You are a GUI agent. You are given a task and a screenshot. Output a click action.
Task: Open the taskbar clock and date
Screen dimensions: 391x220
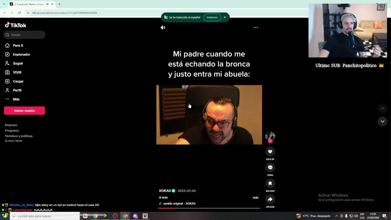pos(373,216)
